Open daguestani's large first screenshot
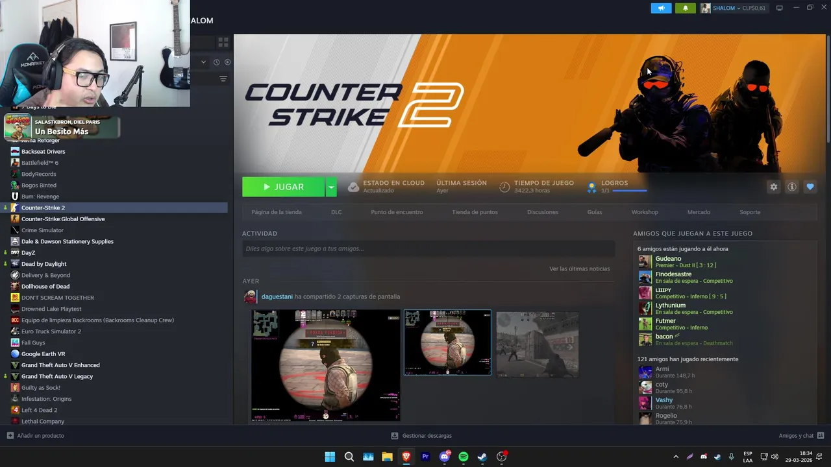The height and width of the screenshot is (467, 831). click(326, 365)
